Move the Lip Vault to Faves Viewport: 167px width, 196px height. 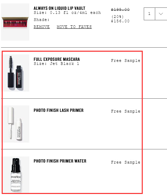coord(74,27)
